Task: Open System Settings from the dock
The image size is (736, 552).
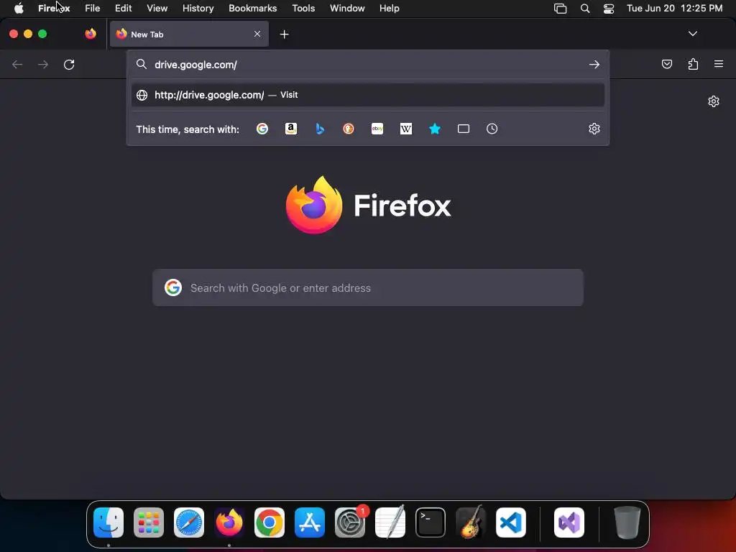Action: [350, 523]
